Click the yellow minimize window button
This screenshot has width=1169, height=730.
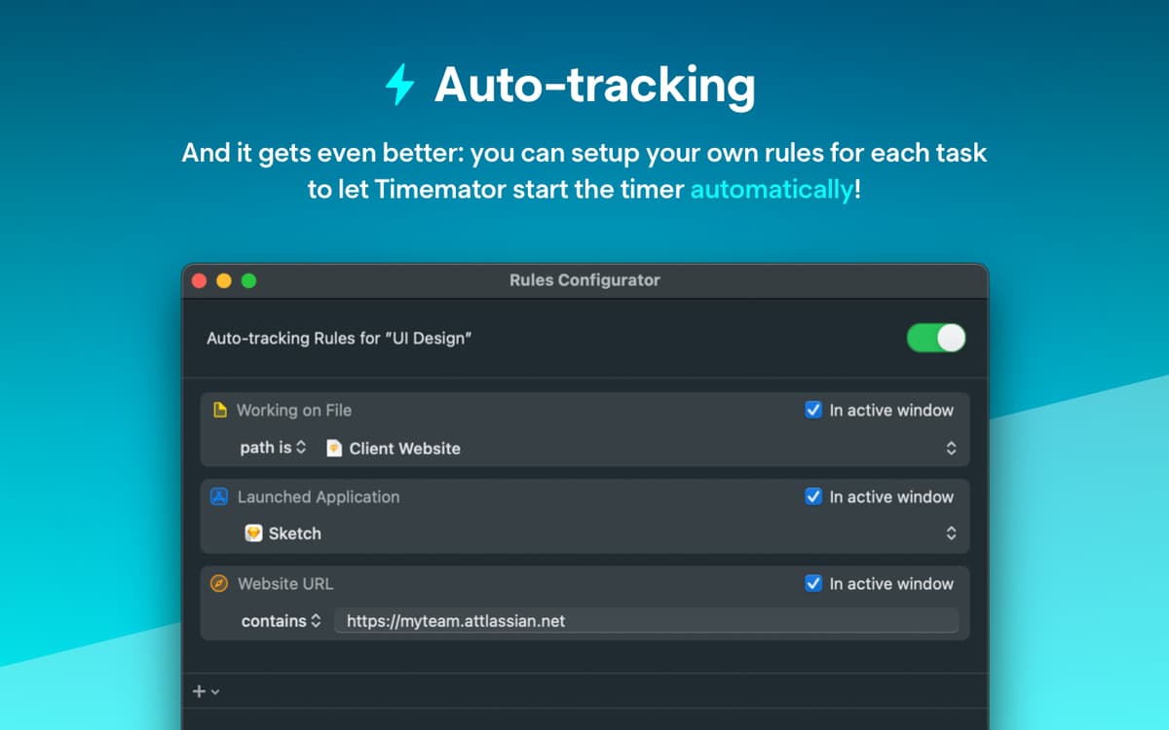click(x=224, y=280)
